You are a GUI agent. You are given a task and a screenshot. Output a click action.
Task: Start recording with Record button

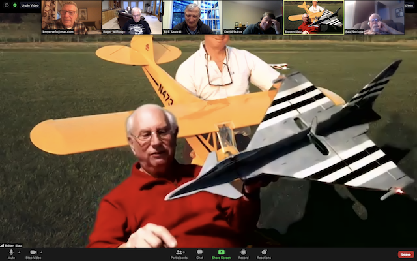coord(243,254)
